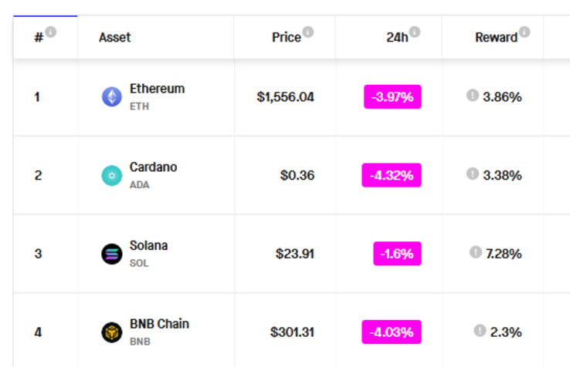Click info icon beside Ethereum 3.86% reward
This screenshot has height=367, width=570.
click(x=472, y=95)
